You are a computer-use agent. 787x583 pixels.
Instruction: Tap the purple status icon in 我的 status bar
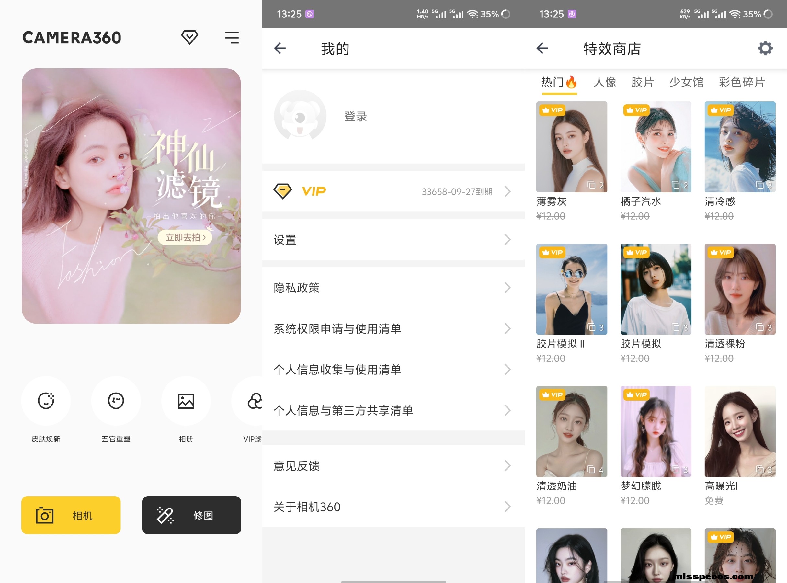tap(310, 14)
